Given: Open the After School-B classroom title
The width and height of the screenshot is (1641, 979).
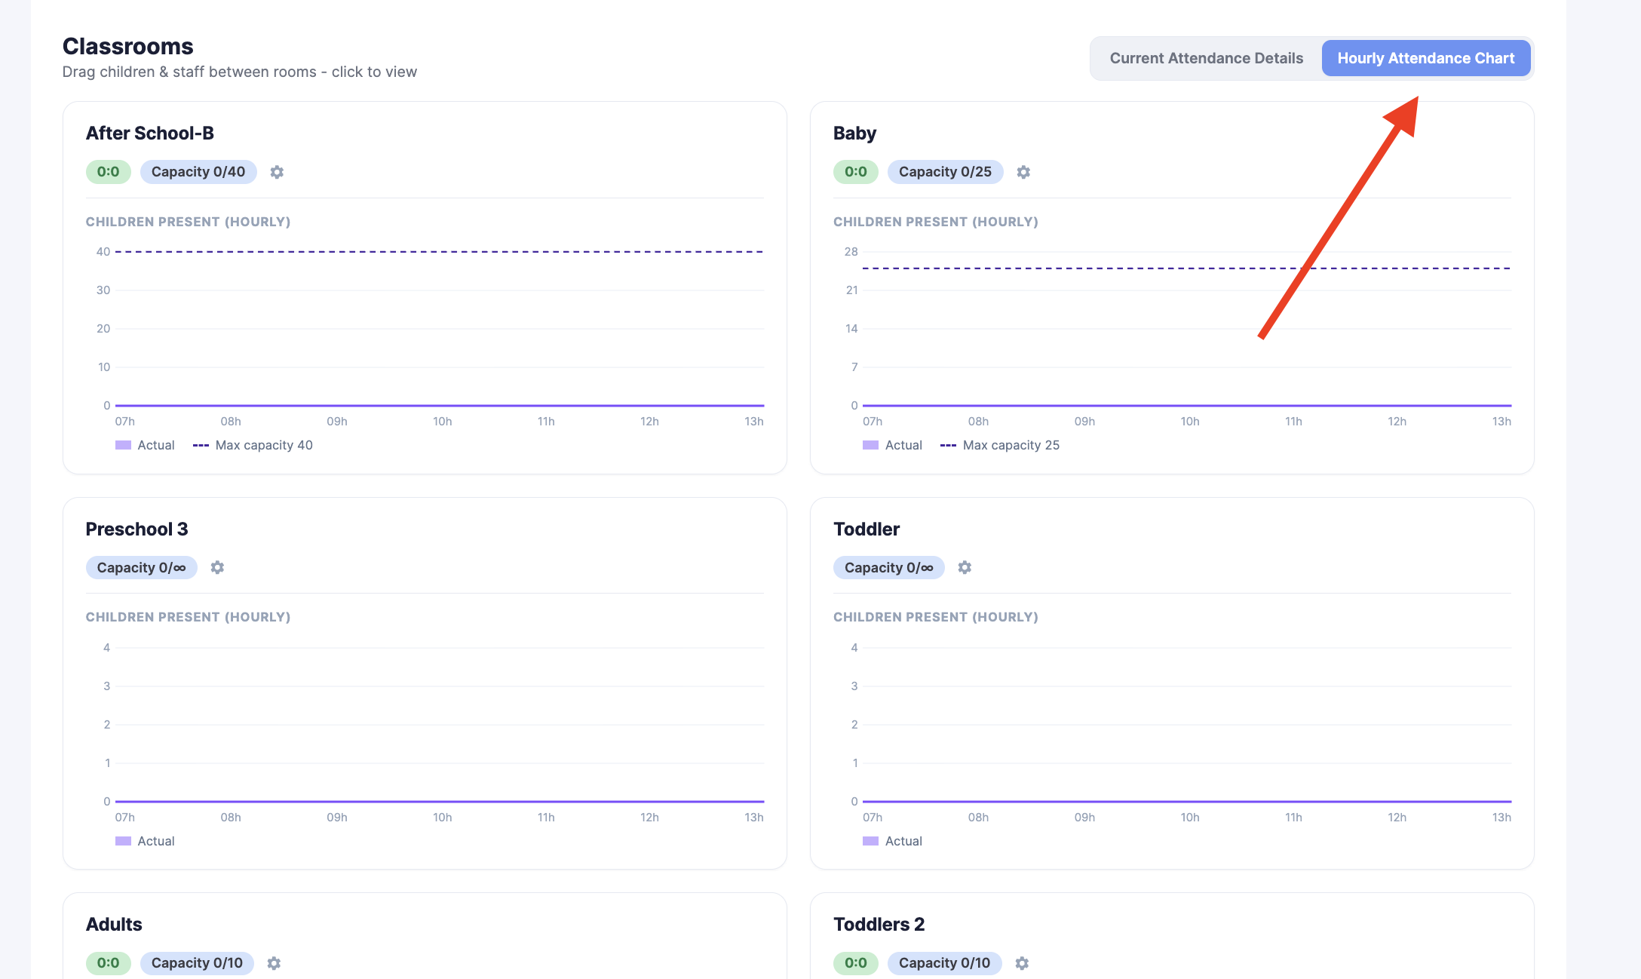Looking at the screenshot, I should [x=150, y=133].
